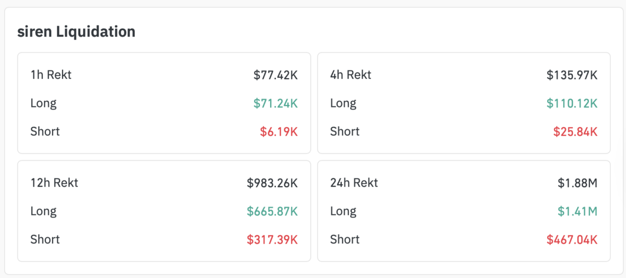This screenshot has width=626, height=278.
Task: Click the 1h Short $6.19K value
Action: coord(279,131)
